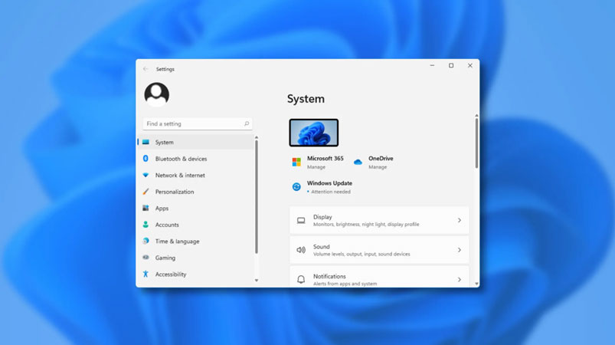Image resolution: width=615 pixels, height=345 pixels.
Task: Expand Display settings chevron
Action: pos(460,220)
